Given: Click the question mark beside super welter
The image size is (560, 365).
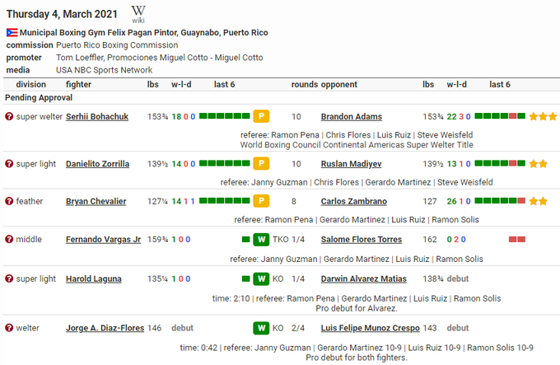Looking at the screenshot, I should click(x=9, y=117).
